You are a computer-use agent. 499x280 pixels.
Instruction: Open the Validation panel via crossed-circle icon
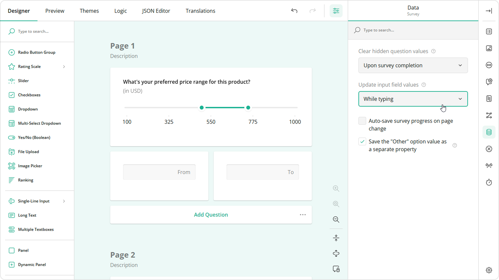[x=489, y=149]
